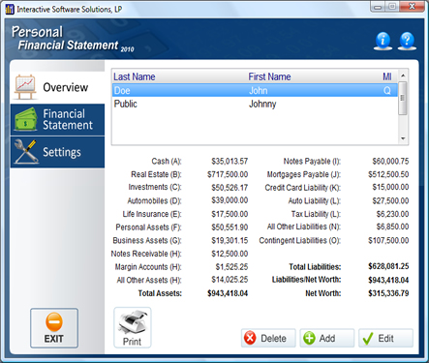The width and height of the screenshot is (429, 363).
Task: Open help with the question mark icon
Action: pyautogui.click(x=407, y=42)
